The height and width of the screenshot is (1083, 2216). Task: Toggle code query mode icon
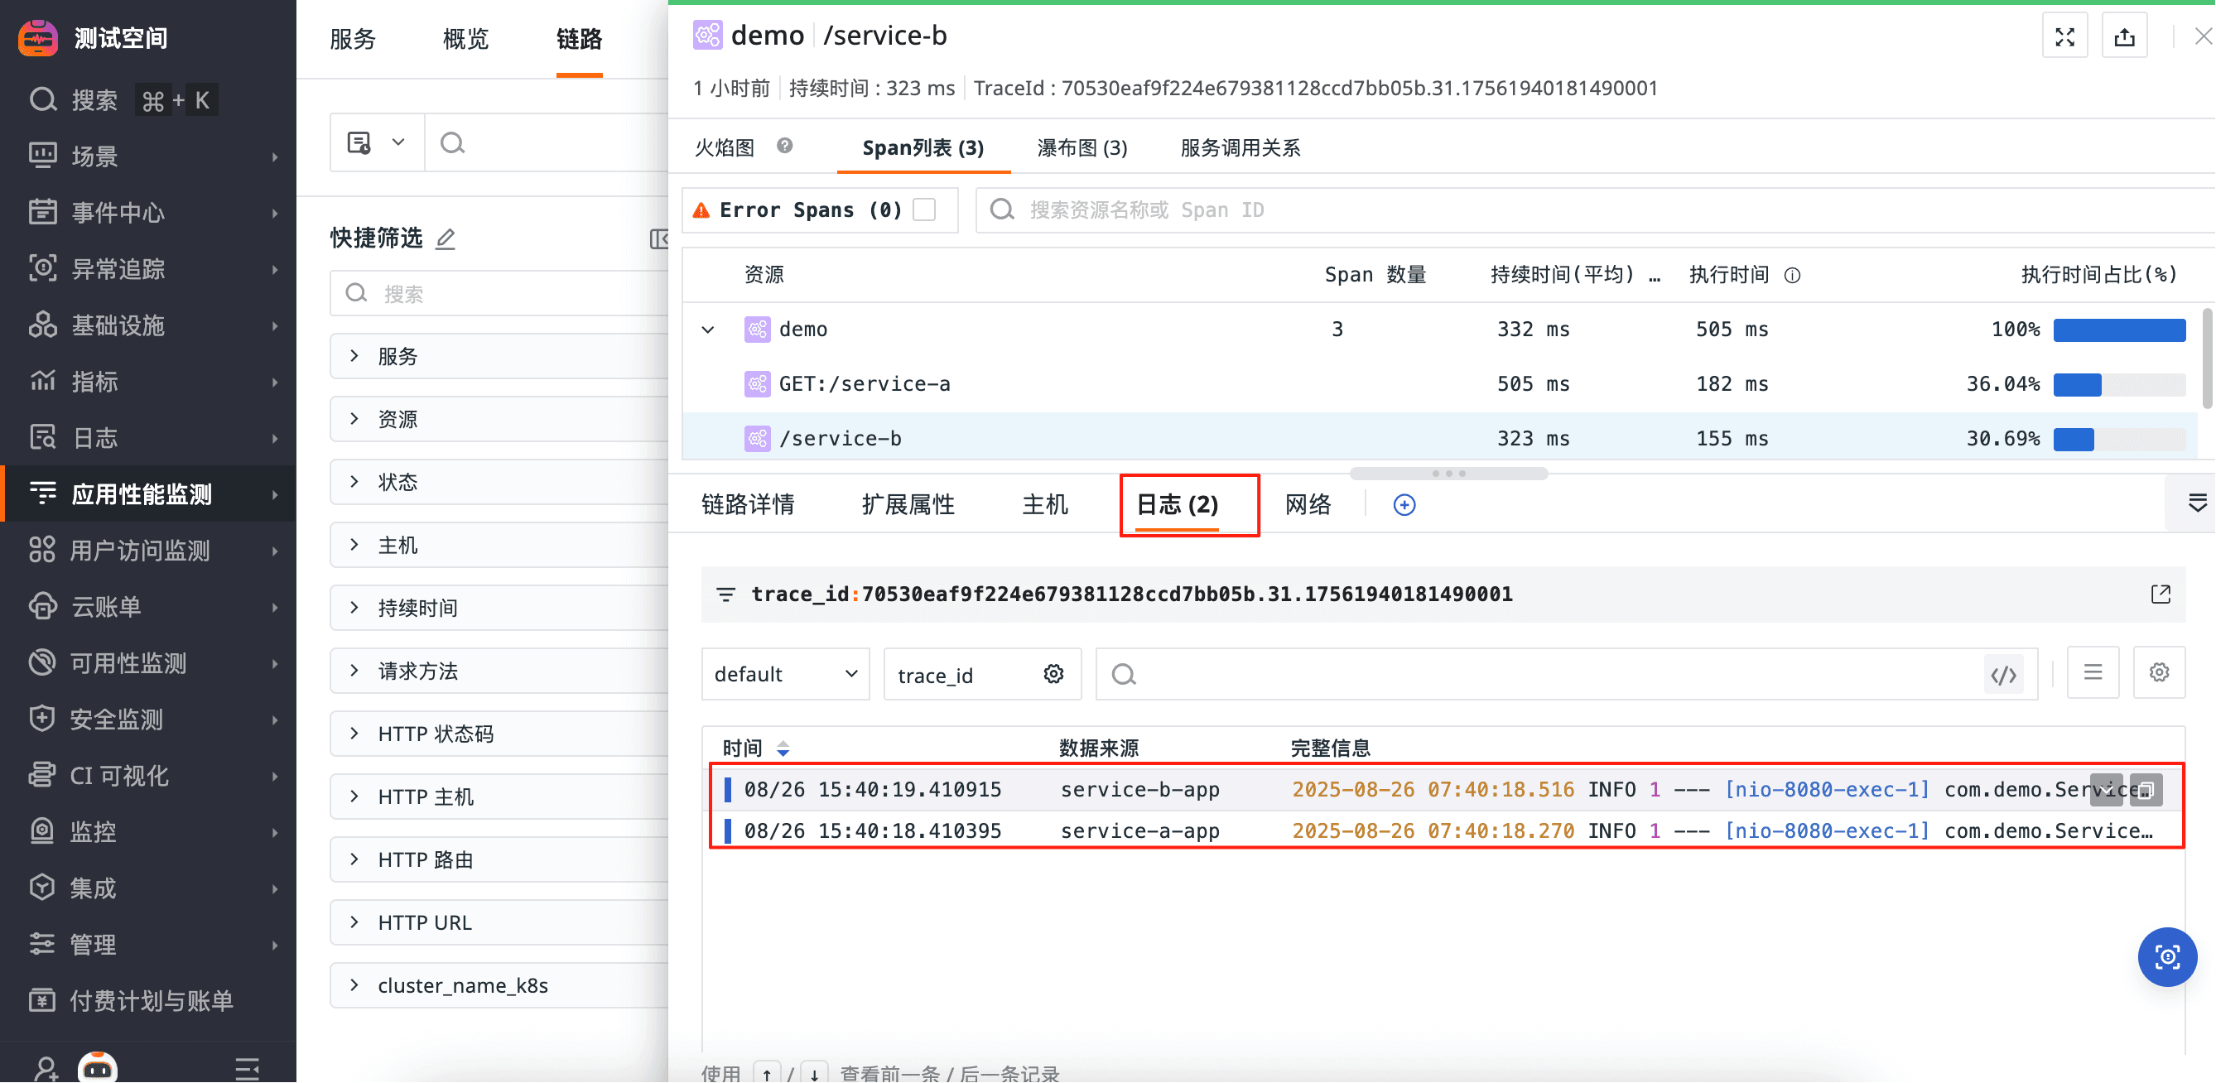point(2002,676)
